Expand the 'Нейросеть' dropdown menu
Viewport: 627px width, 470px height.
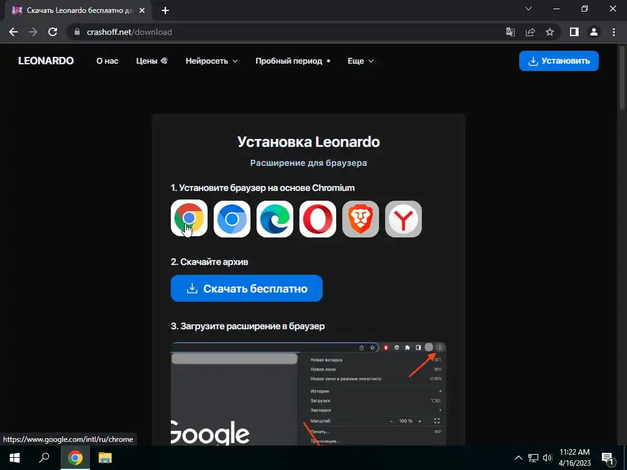tap(211, 61)
